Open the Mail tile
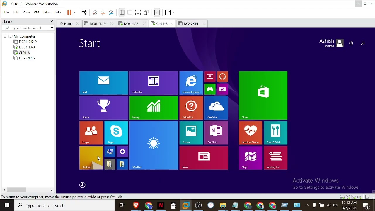This screenshot has width=375, height=211. [104, 83]
